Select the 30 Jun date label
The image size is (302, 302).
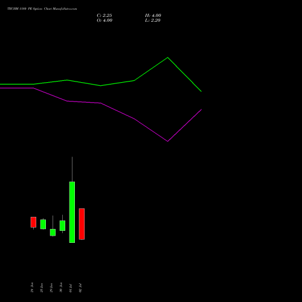61,288
